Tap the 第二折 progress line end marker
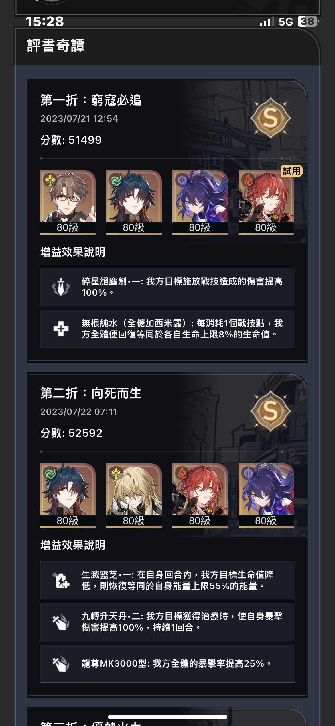Image resolution: width=335 pixels, height=726 pixels. 292,452
